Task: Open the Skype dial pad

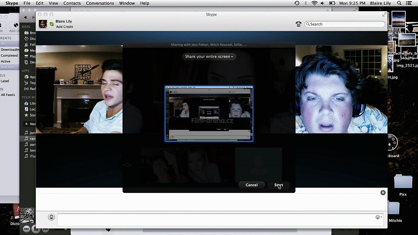Action: 298,24
